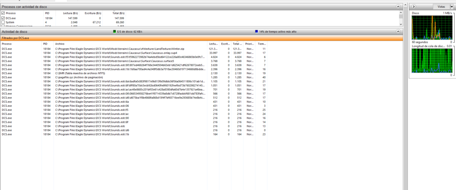Select the Sounds.edc\6f\6ff80a70... row

(x=134, y=85)
